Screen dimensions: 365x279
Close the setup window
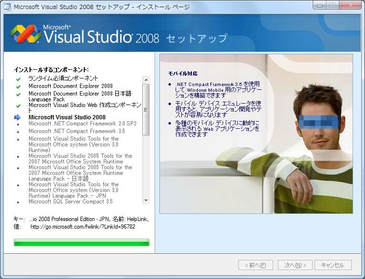[351, 5]
